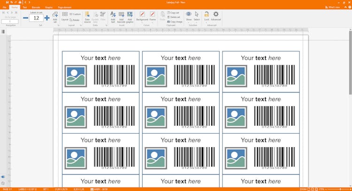
Task: Jump to last page navigation arrow
Action: click(x=16, y=13)
